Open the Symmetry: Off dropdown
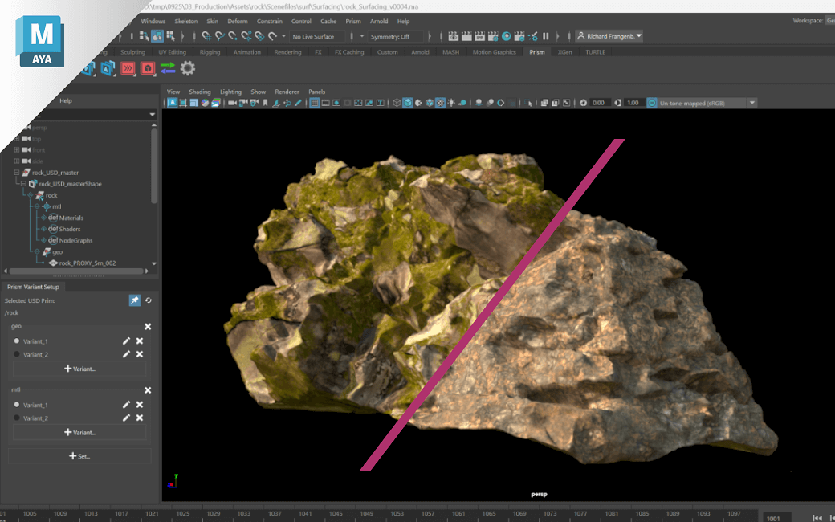The height and width of the screenshot is (522, 835). coord(393,36)
